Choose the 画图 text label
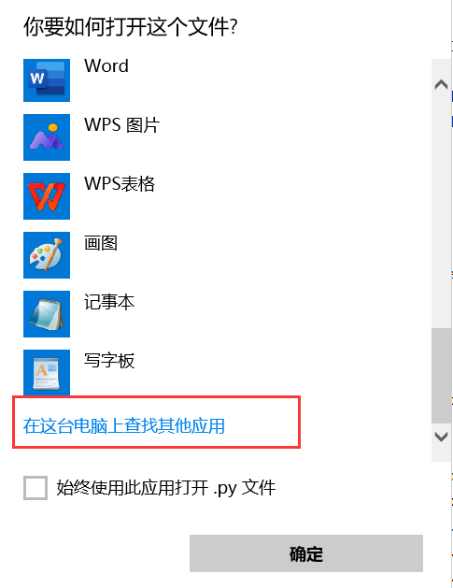 [101, 243]
